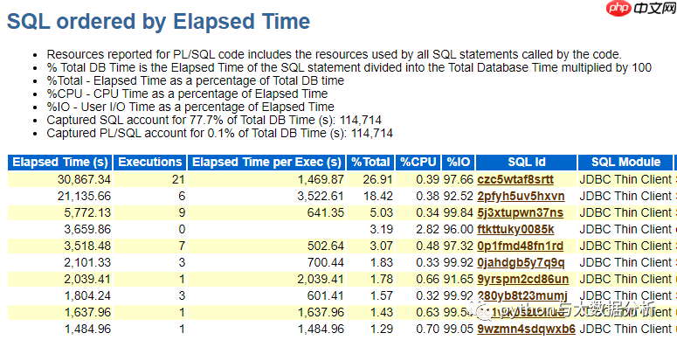The height and width of the screenshot is (340, 677).
Task: Click the SQL Module column header
Action: (625, 163)
